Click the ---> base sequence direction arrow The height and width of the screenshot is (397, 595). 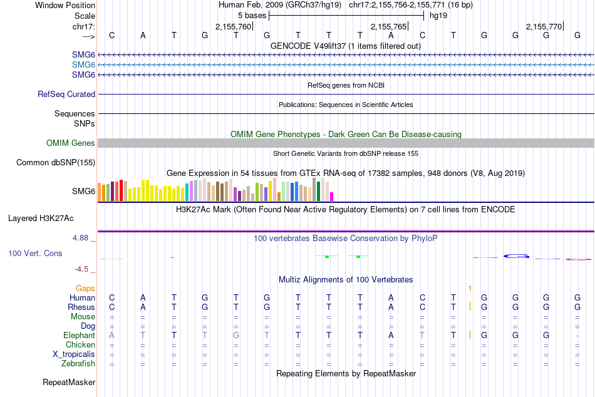point(88,36)
